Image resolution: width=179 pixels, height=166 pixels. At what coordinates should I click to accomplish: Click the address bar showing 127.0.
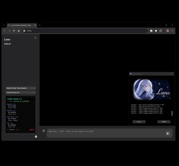(x=85, y=31)
